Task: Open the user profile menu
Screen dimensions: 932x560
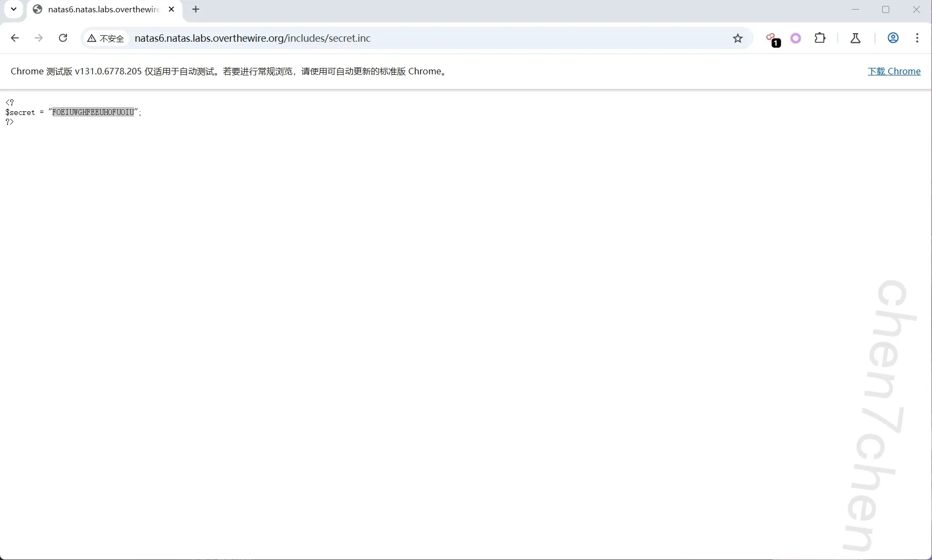Action: pos(893,38)
